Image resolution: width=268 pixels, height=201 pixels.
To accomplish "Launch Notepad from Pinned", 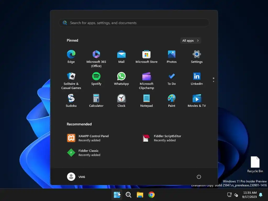I will [147, 101].
